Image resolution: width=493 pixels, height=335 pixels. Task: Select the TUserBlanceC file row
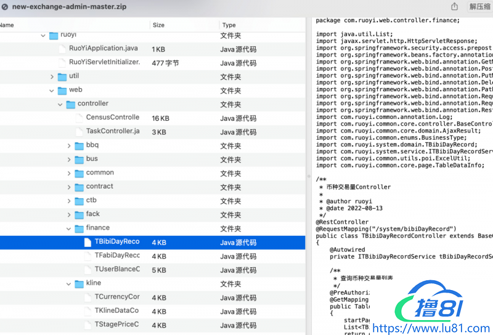[117, 270]
